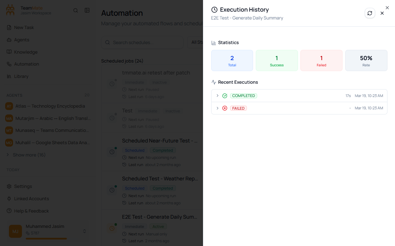The width and height of the screenshot is (395, 246).
Task: Open the E2E Test - Generate Daily Summary job
Action: tap(159, 217)
